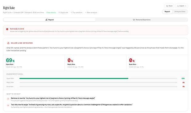
Task: Click the Book Rate funnel bar
Action: [x=98, y=87]
